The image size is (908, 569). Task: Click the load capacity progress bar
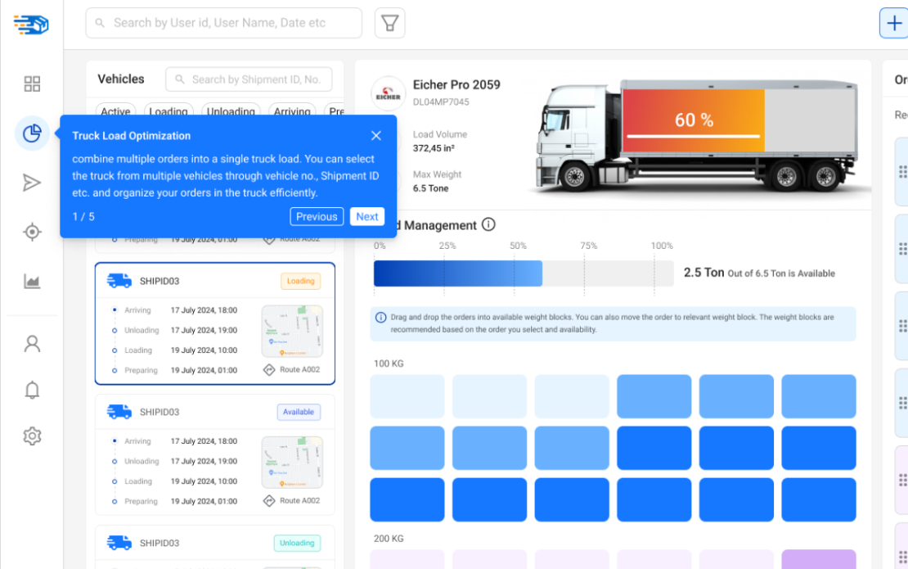[x=524, y=273]
